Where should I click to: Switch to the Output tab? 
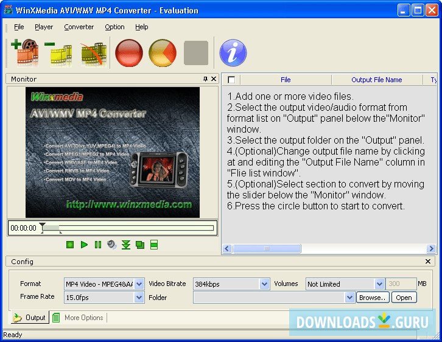[x=30, y=318]
